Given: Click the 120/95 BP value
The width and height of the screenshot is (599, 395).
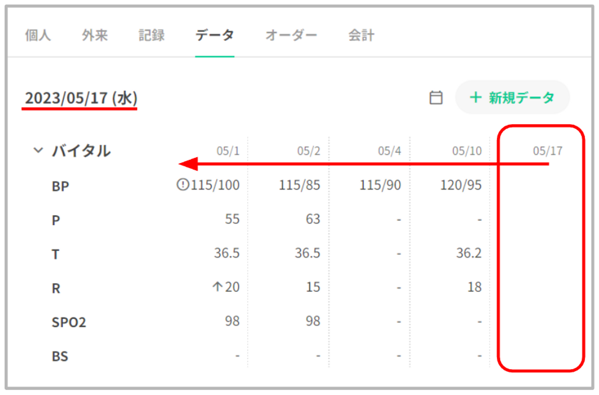Looking at the screenshot, I should click(461, 185).
